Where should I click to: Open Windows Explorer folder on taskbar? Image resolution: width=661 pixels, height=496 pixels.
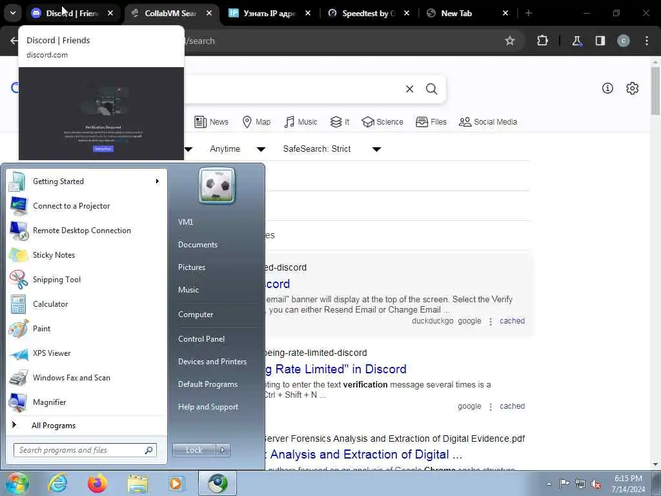coord(137,483)
